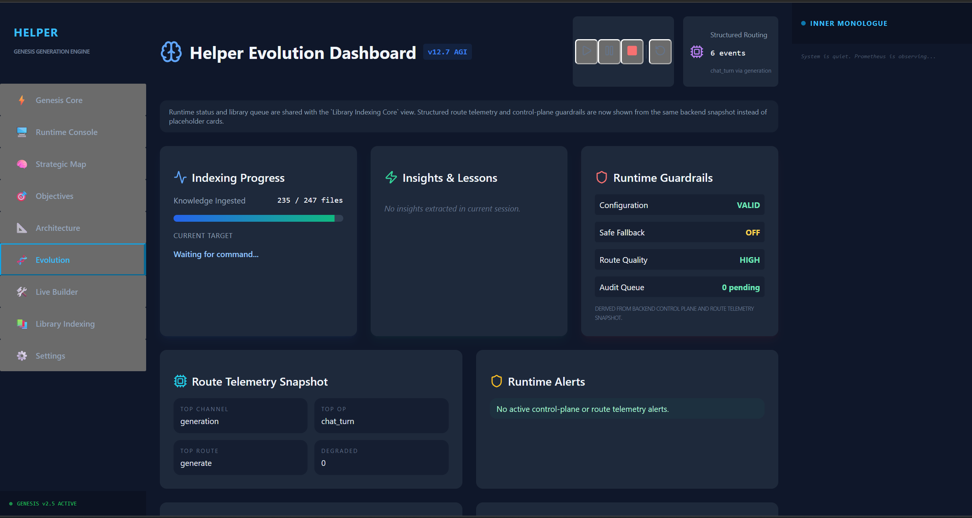Click the Indexing Progress pulse icon

pyautogui.click(x=180, y=177)
